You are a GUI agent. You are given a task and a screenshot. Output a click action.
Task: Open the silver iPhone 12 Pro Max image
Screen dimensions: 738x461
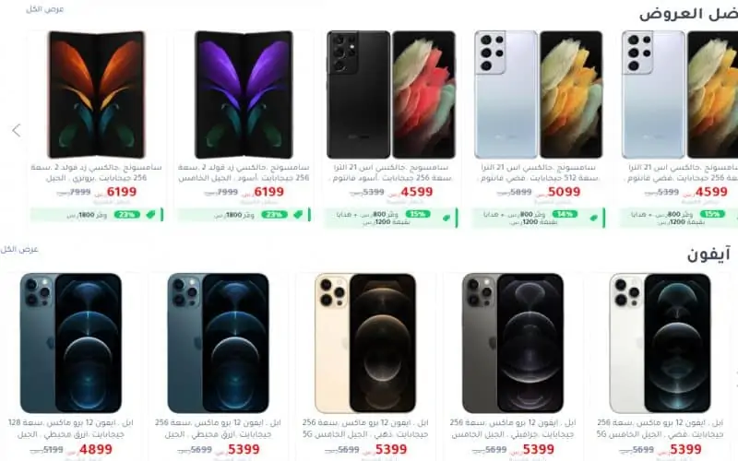[x=660, y=343]
